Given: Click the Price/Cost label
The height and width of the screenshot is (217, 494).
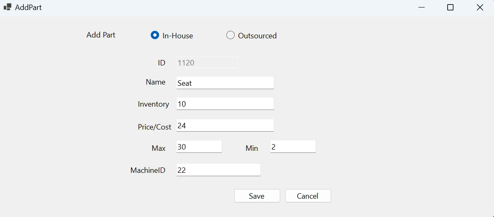Looking at the screenshot, I should point(155,127).
